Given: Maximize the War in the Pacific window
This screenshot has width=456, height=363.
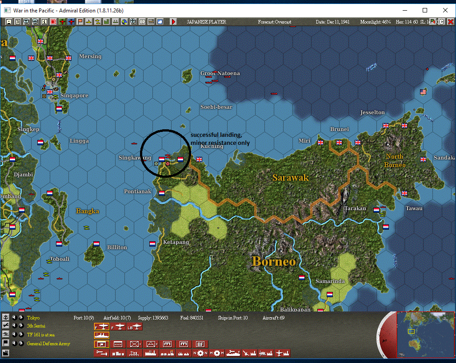Looking at the screenshot, I should pos(425,11).
